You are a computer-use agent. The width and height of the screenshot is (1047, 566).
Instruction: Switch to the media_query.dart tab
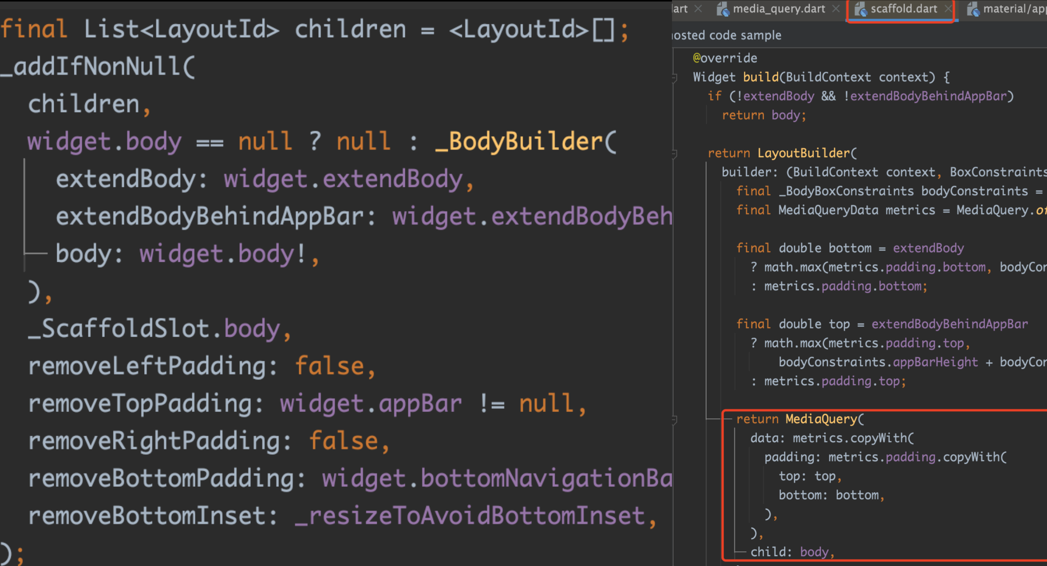point(779,9)
